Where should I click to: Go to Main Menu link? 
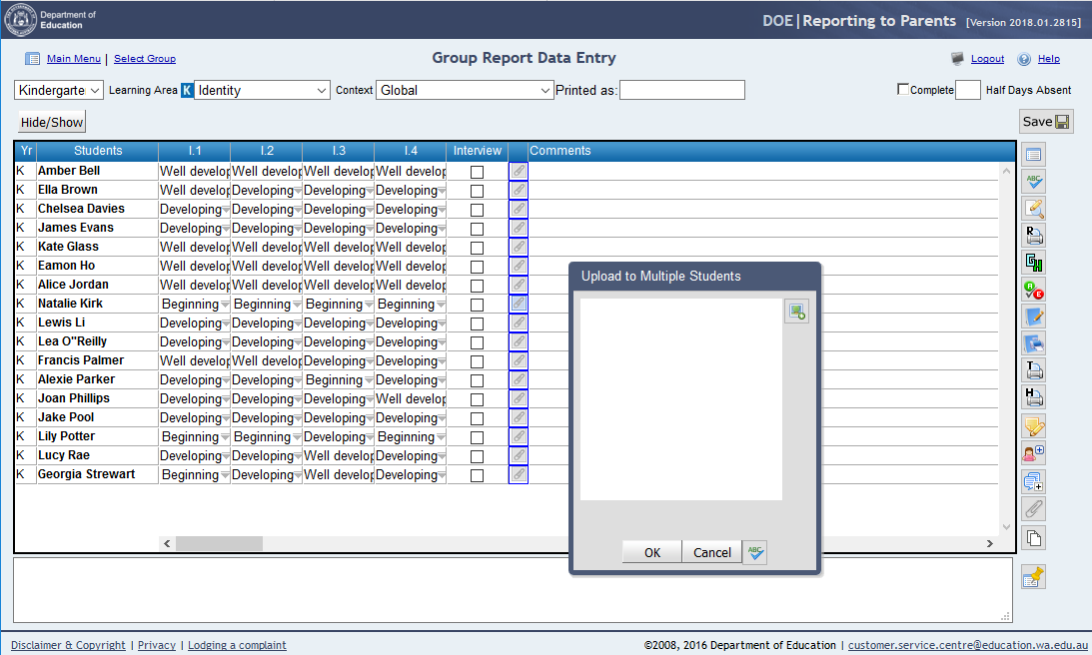[73, 59]
